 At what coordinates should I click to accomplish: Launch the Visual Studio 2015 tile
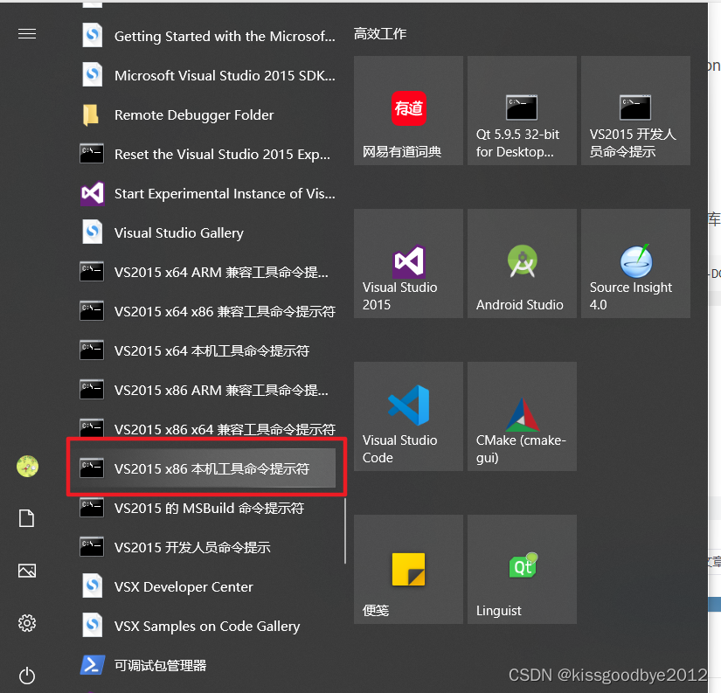(x=408, y=264)
